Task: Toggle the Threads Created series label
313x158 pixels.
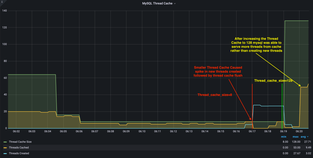Action: point(19,153)
